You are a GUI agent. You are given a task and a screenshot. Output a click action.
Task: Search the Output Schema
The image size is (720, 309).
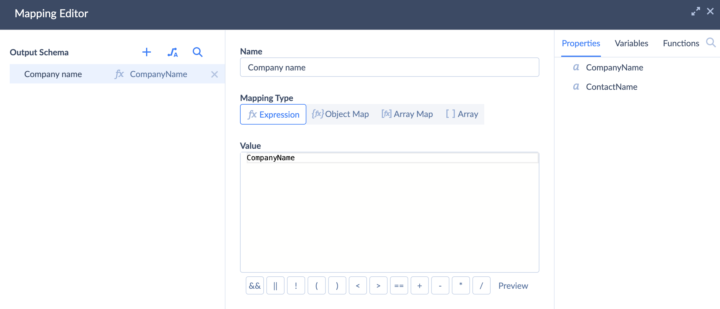(x=198, y=52)
